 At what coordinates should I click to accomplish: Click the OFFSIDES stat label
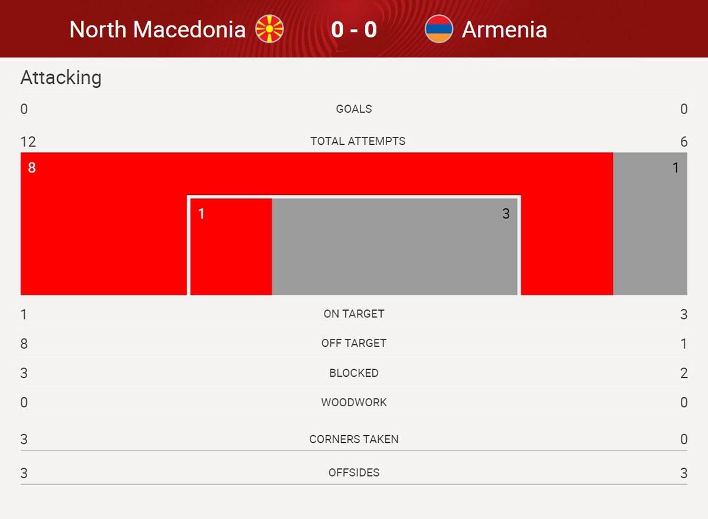[354, 472]
